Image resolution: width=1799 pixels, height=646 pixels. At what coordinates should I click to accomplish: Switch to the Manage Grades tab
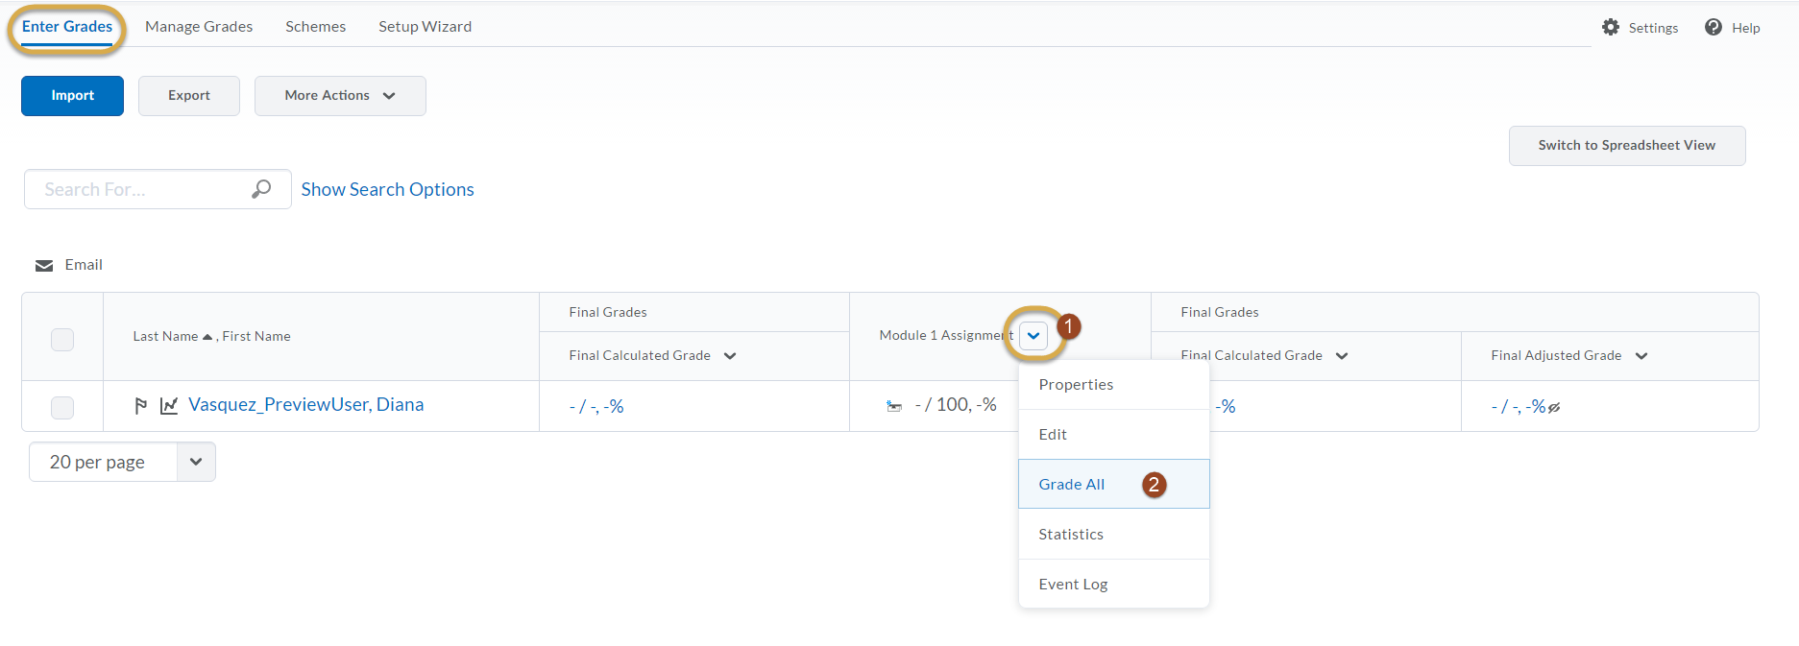(x=199, y=27)
